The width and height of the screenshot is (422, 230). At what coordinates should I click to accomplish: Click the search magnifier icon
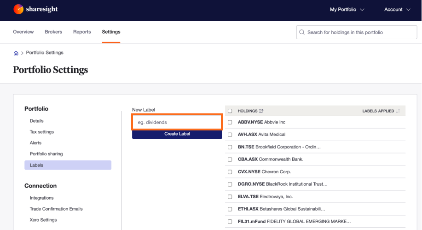(x=302, y=32)
